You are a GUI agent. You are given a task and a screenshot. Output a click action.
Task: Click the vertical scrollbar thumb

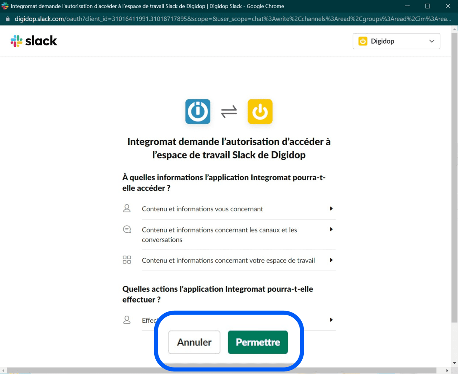point(454,177)
